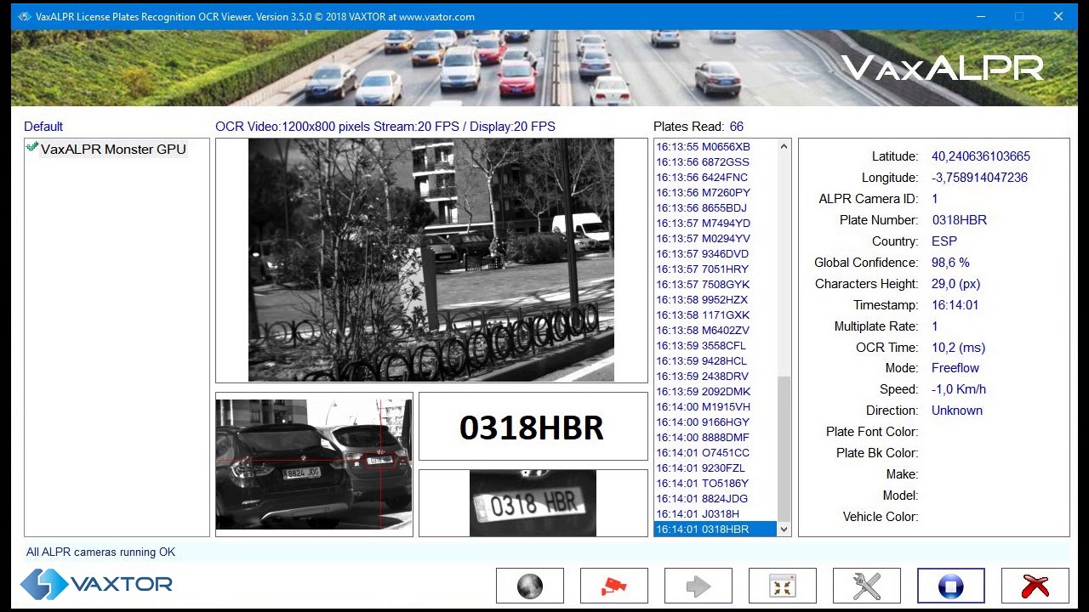Click the large 0318HBR plate text box
This screenshot has width=1089, height=612.
(x=533, y=427)
